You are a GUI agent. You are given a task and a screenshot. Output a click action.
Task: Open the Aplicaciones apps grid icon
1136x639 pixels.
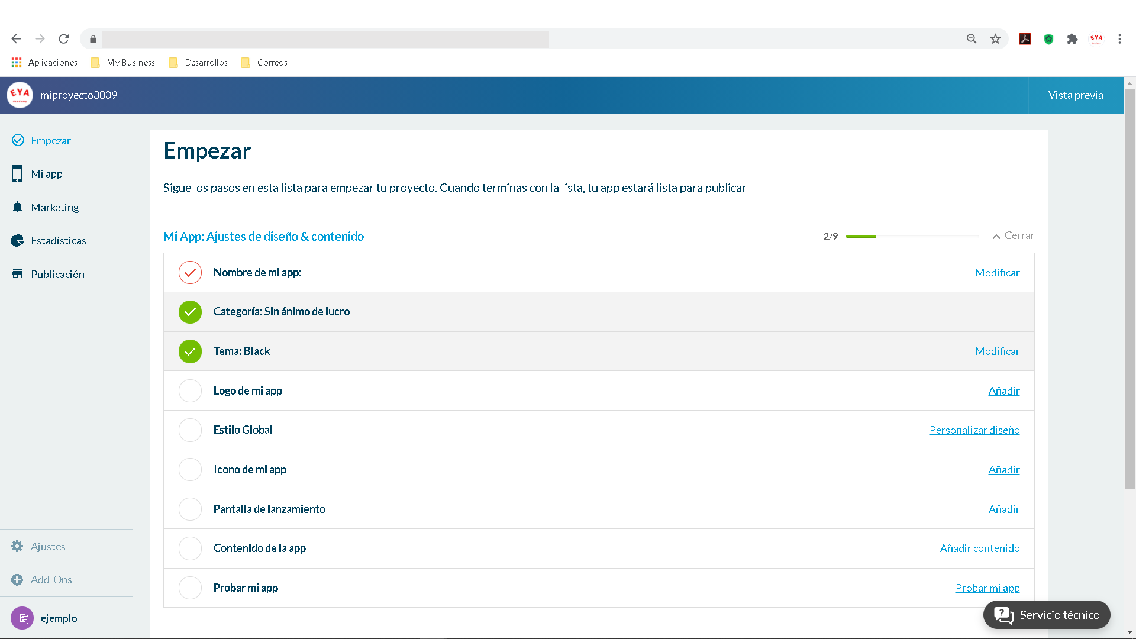coord(17,62)
